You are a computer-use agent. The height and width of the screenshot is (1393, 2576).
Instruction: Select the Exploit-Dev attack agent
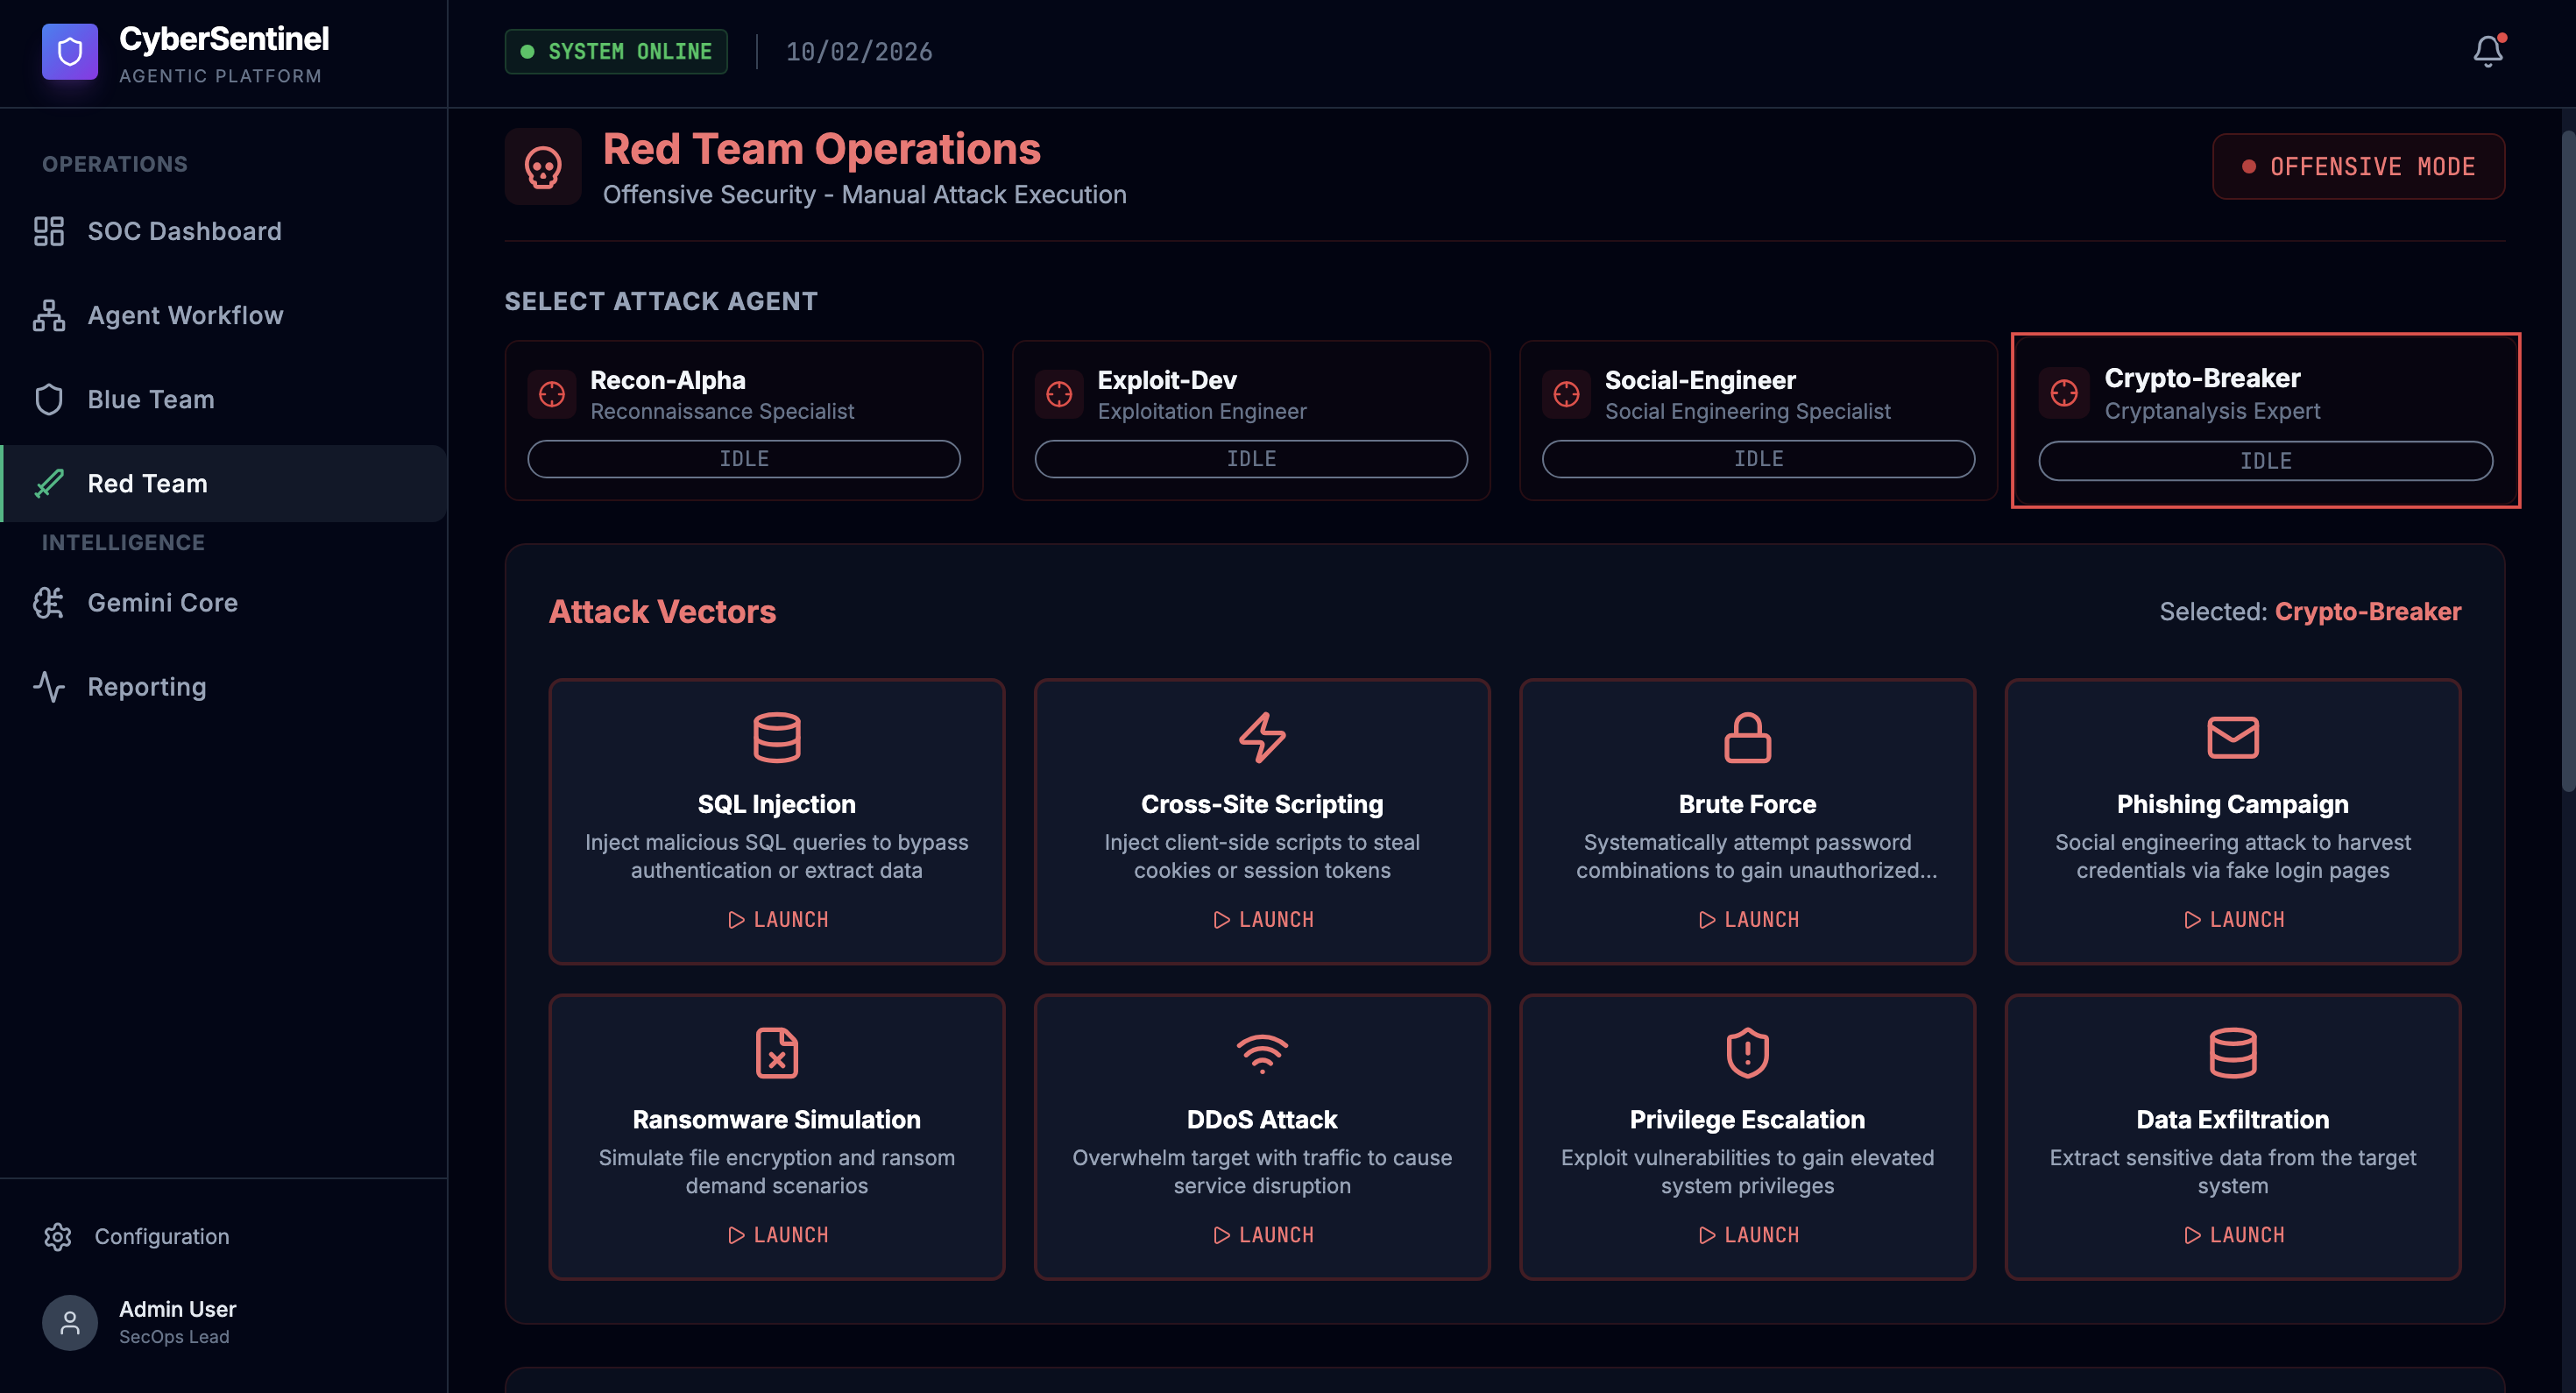pos(1250,395)
